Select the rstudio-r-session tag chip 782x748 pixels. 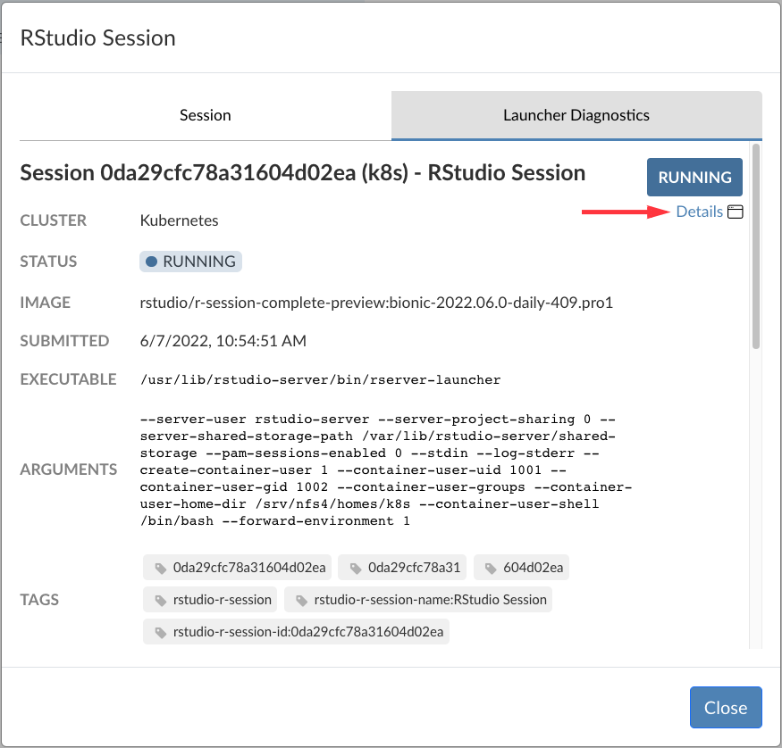click(x=210, y=600)
